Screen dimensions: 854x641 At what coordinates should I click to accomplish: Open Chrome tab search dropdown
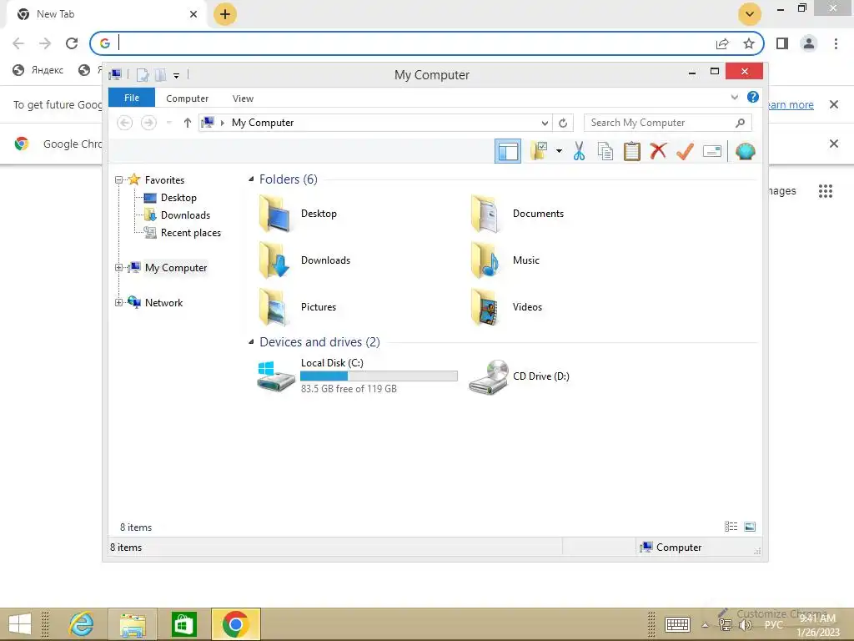[750, 14]
